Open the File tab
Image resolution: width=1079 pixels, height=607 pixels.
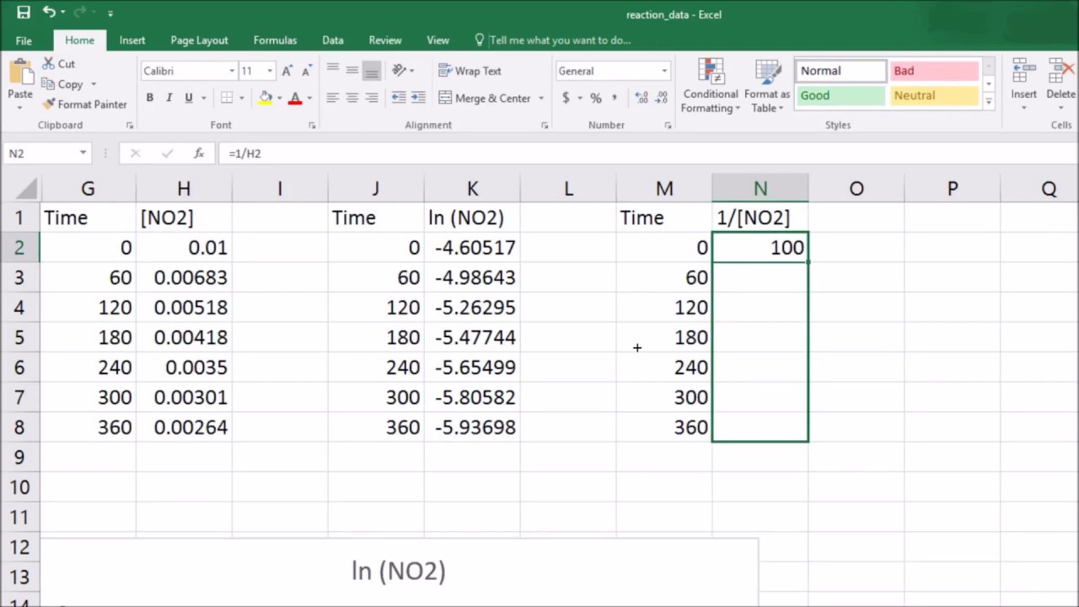click(x=24, y=40)
